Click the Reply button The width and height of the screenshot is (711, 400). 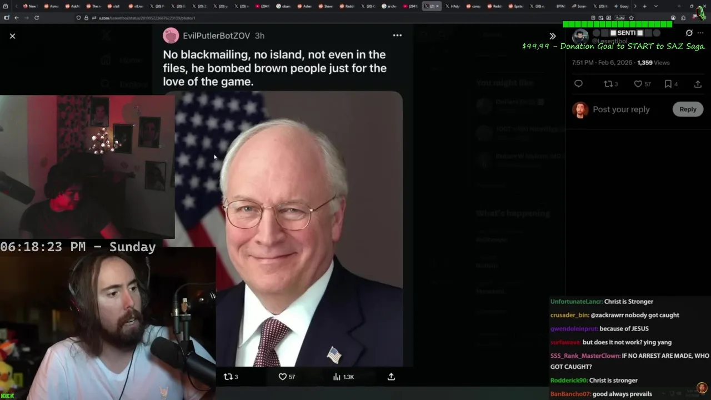(x=688, y=109)
